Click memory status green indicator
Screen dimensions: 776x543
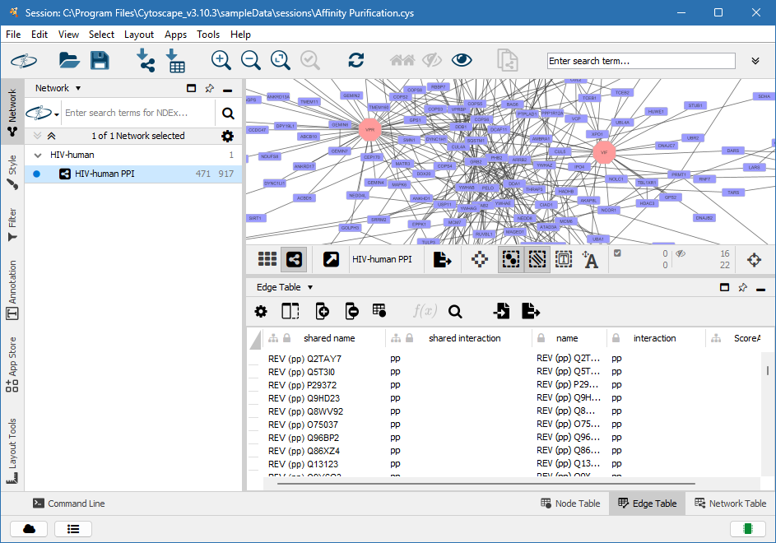(x=748, y=529)
